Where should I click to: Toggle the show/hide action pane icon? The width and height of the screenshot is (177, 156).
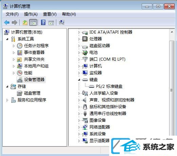click(x=51, y=23)
